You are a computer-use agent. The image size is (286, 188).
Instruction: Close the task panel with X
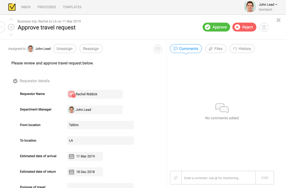click(x=279, y=20)
